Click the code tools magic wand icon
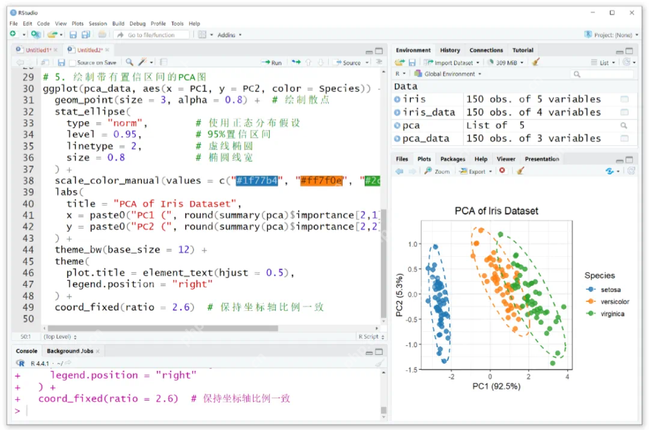Screen dimensions: 649x430 (x=143, y=62)
